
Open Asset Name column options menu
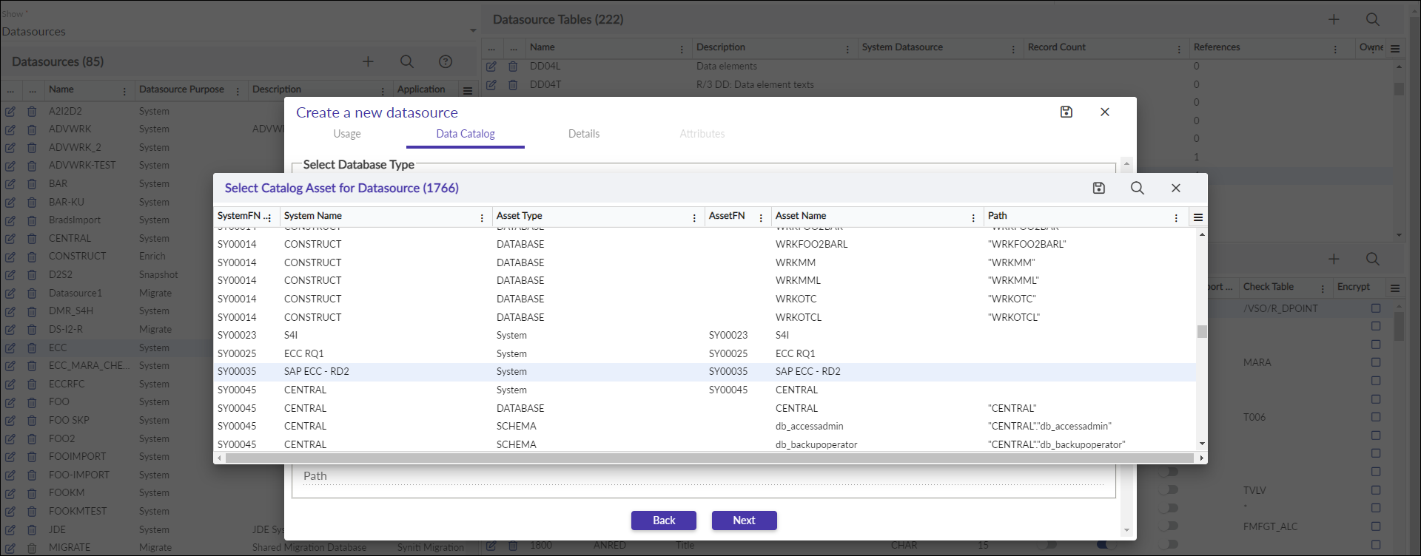(x=973, y=218)
